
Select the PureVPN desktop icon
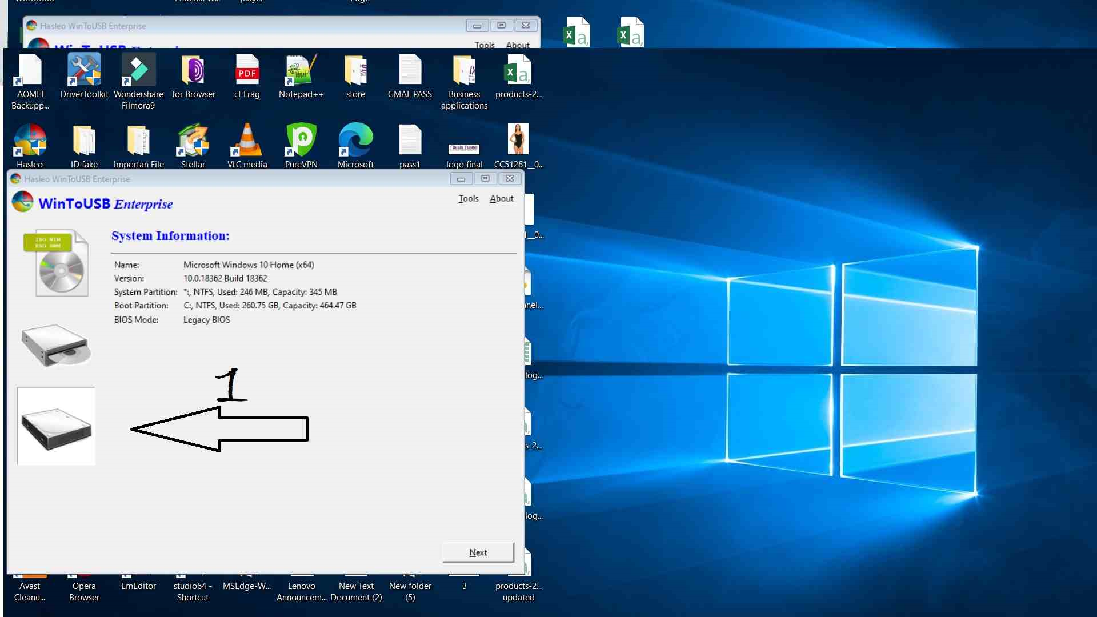click(301, 146)
